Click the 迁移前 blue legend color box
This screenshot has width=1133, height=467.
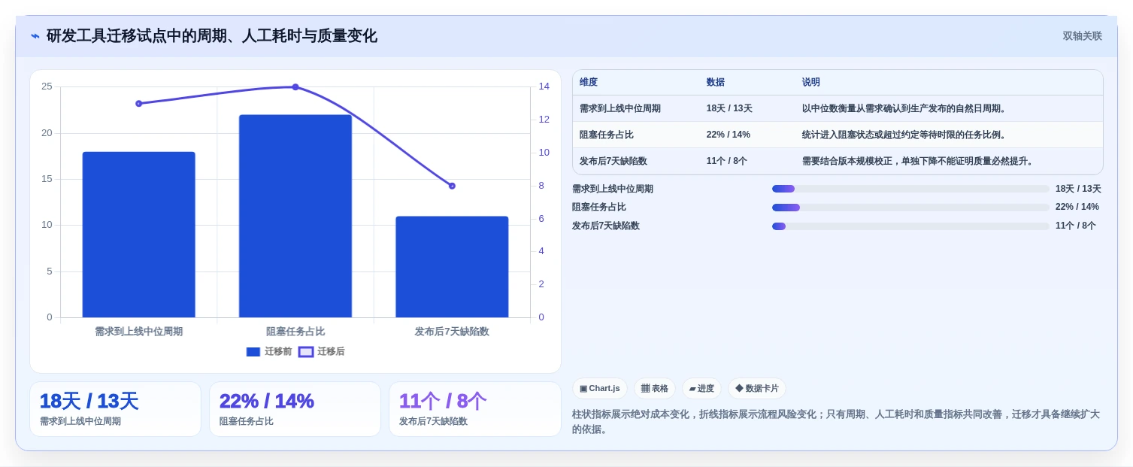(x=253, y=351)
